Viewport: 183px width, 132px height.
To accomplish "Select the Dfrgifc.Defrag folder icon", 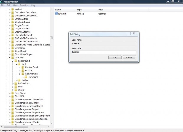I will 12,19.
